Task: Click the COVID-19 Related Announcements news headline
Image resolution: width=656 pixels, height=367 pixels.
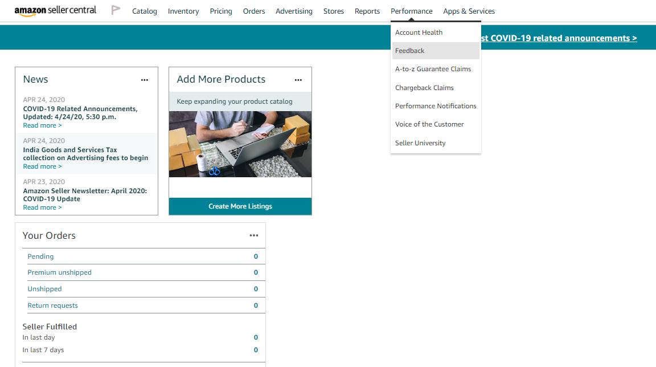Action: (80, 113)
